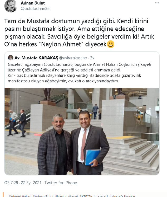Open the Twitter for iPhone source link
This screenshot has height=197, width=167.
(x=61, y=183)
